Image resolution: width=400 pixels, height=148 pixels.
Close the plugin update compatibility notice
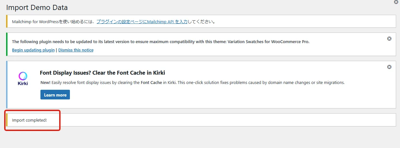pyautogui.click(x=389, y=39)
